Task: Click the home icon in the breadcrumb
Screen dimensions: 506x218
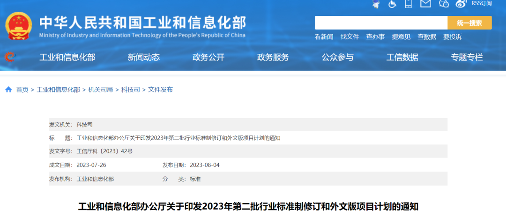Action: coord(8,90)
